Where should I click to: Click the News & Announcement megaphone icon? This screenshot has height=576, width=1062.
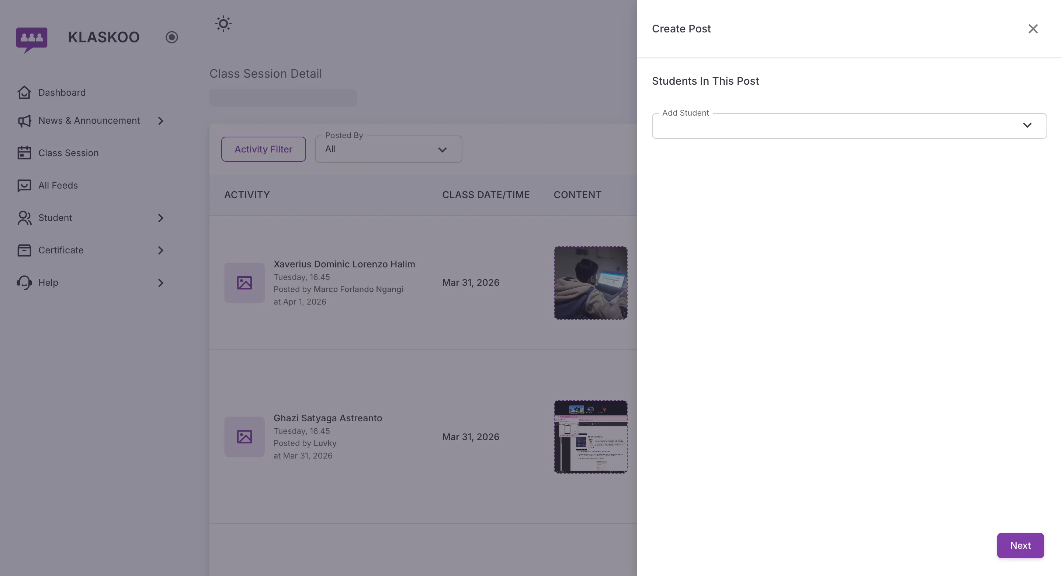(x=24, y=121)
